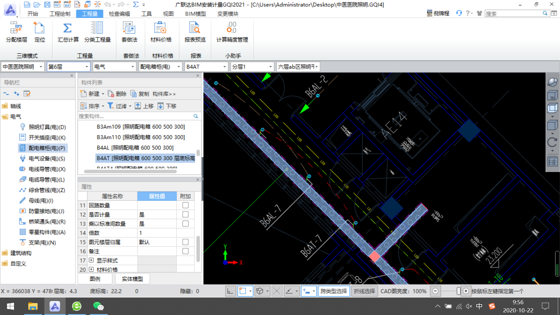
Task: Open the 工程绘制 ribbon tab
Action: (x=60, y=14)
